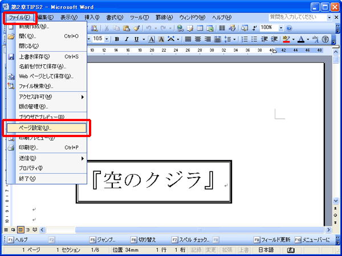Click F1 ヘルプ function key button
Image resolution: width=342 pixels, height=256 pixels.
point(18,240)
